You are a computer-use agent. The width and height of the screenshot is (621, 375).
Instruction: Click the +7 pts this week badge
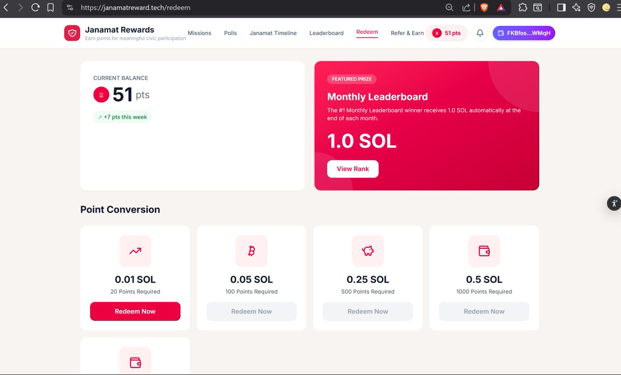pyautogui.click(x=123, y=117)
